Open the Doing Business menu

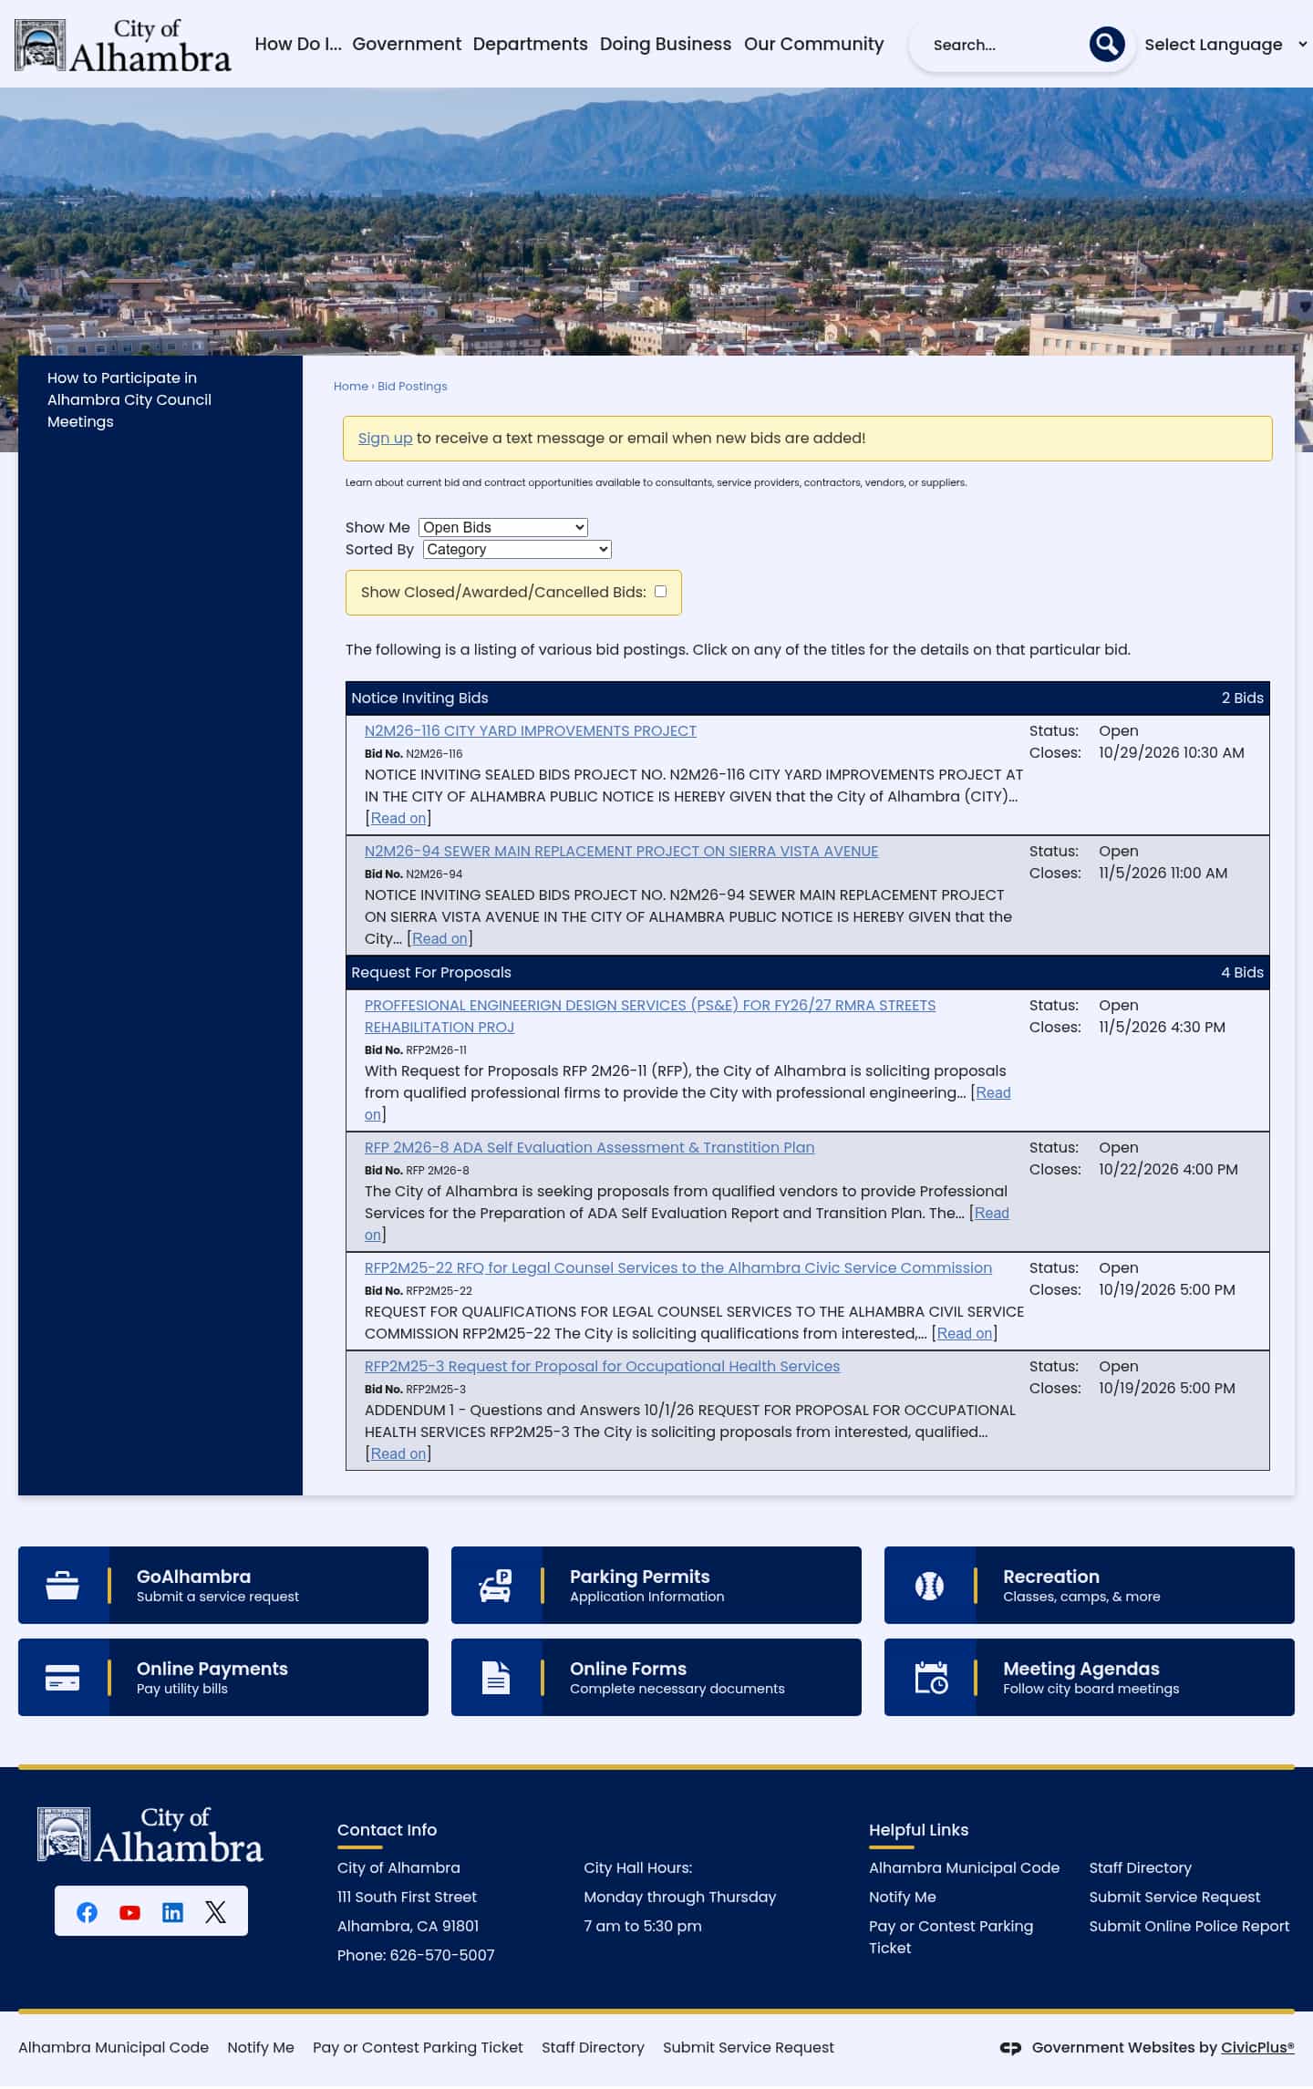[x=666, y=44]
